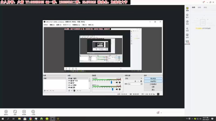The width and height of the screenshot is (216, 121).
Task: Click the four-arrow icon in bottom toolbar
Action: tap(33, 112)
